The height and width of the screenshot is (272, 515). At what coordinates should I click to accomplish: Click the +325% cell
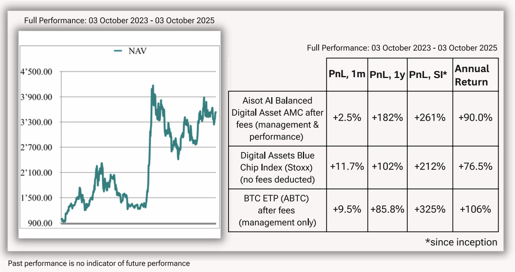point(430,209)
